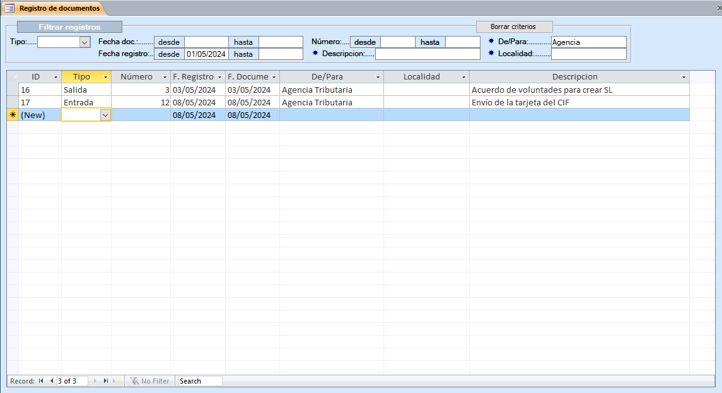Viewport: 722px width, 393px height.
Task: Go to previous record in navigator
Action: pyautogui.click(x=52, y=381)
